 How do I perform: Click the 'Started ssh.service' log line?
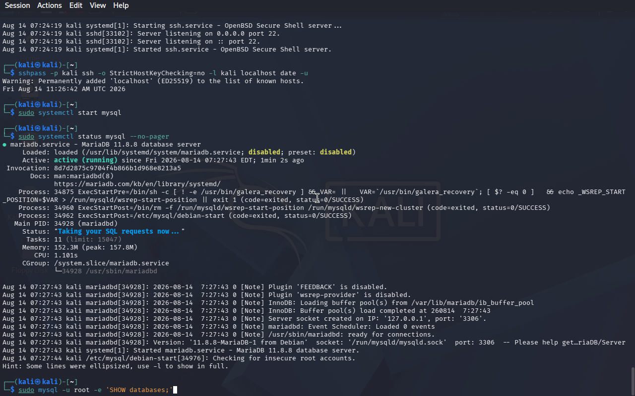(x=167, y=49)
